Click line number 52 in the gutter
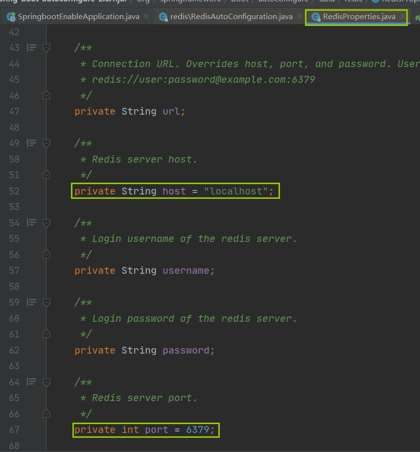This screenshot has height=452, width=420. [x=14, y=191]
